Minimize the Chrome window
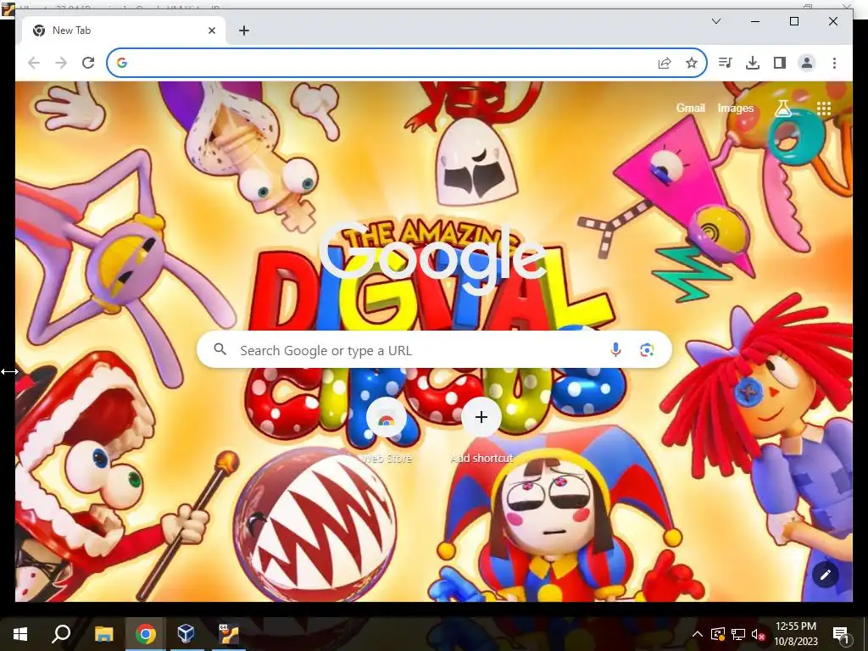 [x=755, y=21]
